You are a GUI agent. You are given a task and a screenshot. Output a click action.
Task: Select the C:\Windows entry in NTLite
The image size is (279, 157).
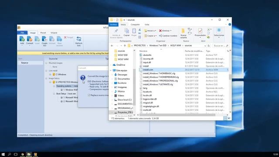pyautogui.click(x=61, y=75)
